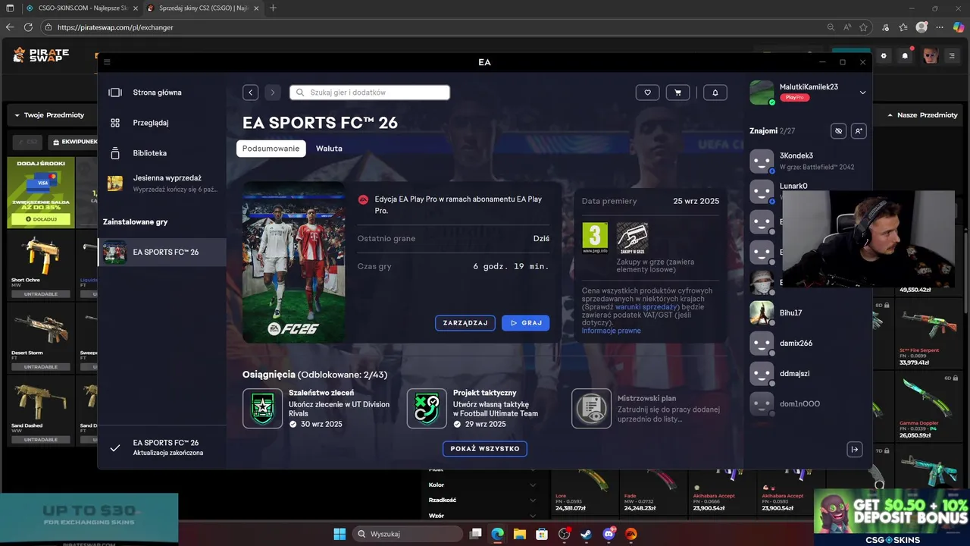
Task: Click Szaleństwo zleceń achievement badge
Action: click(x=262, y=408)
